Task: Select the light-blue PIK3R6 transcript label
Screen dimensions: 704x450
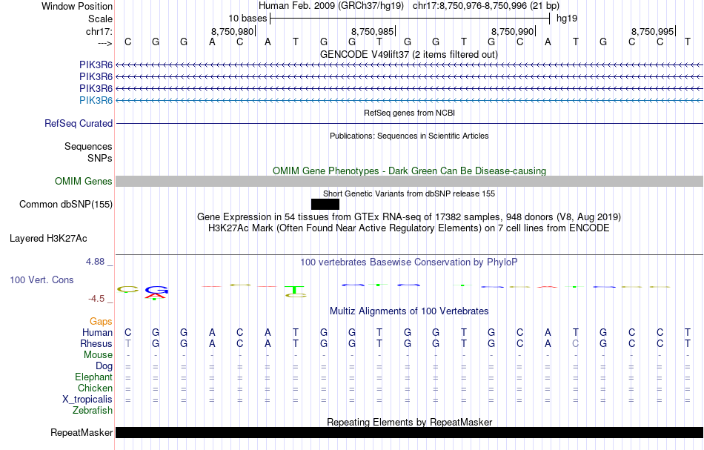Action: coord(96,100)
